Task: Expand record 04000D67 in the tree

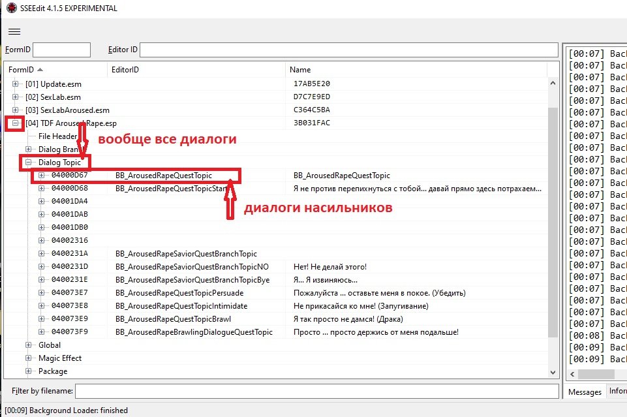Action: pyautogui.click(x=42, y=176)
